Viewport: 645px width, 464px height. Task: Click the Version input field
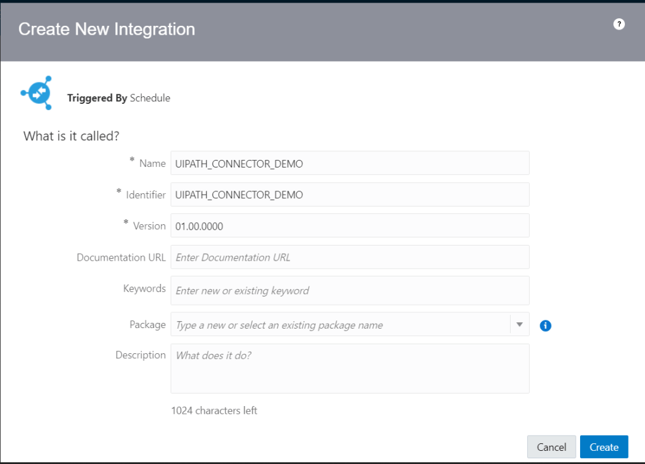(349, 226)
